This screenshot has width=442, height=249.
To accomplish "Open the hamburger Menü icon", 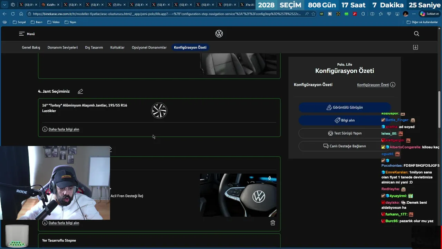I will click(x=21, y=34).
